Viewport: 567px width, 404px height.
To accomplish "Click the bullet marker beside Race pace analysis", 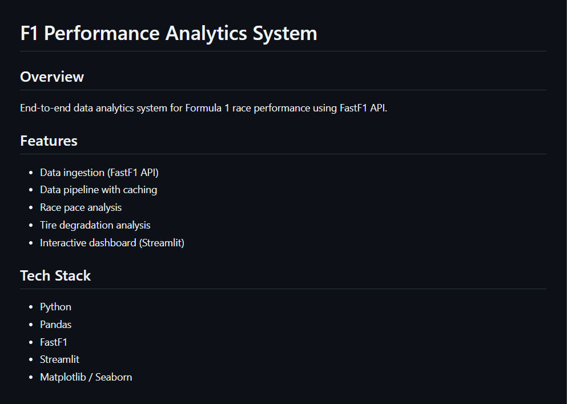I will point(31,208).
